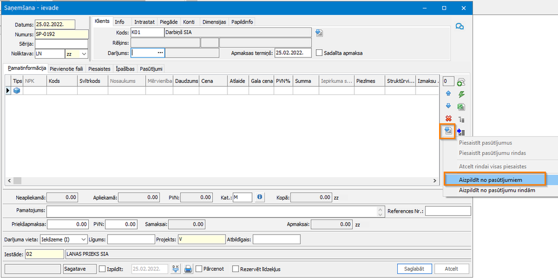The width and height of the screenshot is (558, 280).
Task: Click the printer icon at the bottom
Action: coord(189,269)
